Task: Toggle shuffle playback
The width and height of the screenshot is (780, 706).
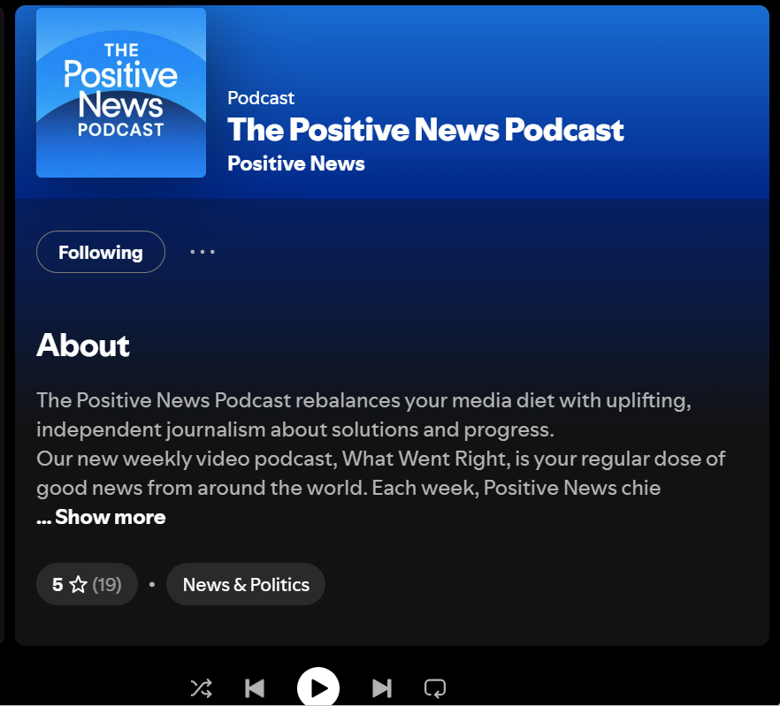Action: point(202,688)
